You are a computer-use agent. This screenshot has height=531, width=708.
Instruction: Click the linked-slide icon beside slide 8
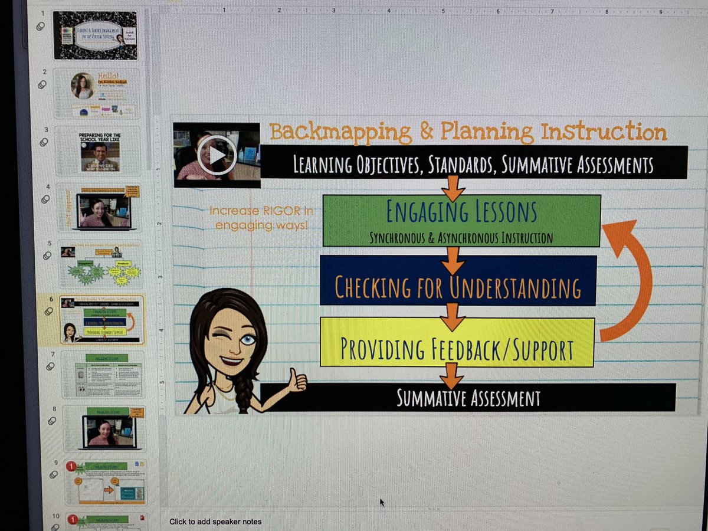click(53, 421)
